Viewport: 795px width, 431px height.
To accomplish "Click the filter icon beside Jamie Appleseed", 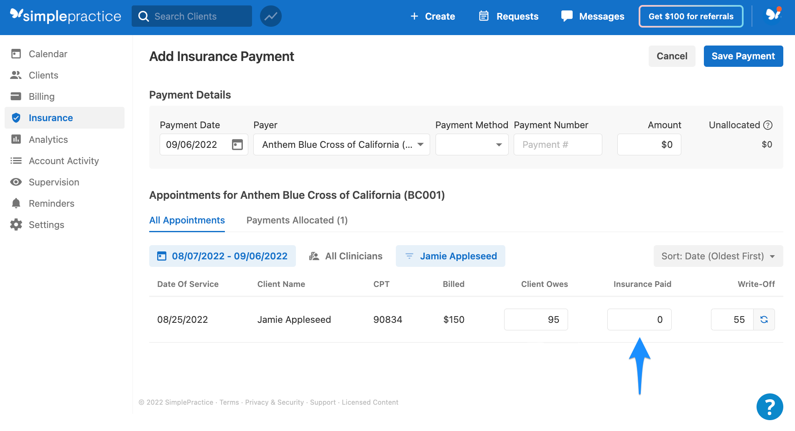I will (409, 256).
